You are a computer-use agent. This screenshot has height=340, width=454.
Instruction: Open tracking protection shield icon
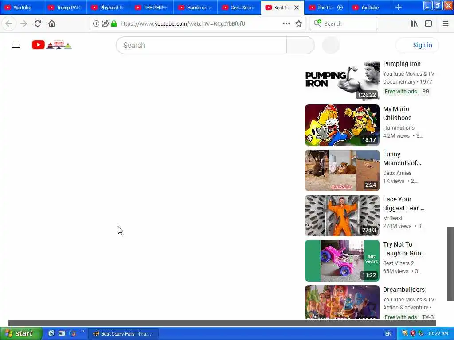[105, 23]
